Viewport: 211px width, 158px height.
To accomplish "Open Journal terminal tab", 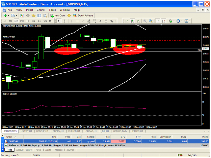I will coord(70,150).
